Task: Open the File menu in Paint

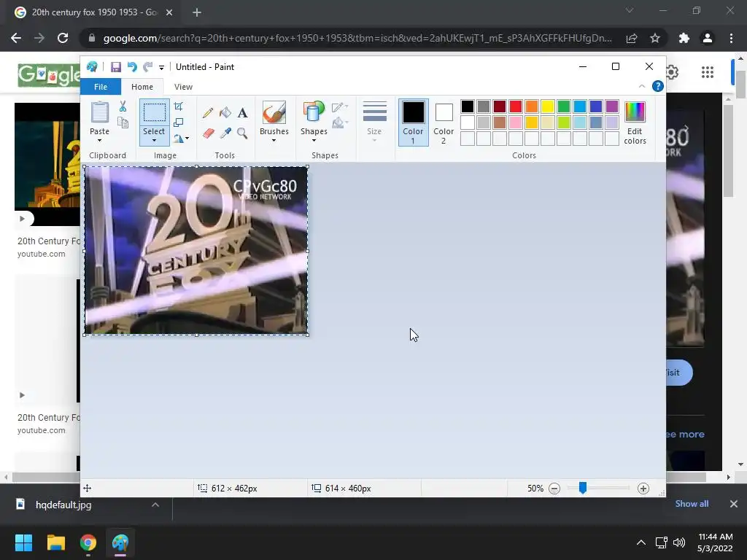Action: pos(101,87)
